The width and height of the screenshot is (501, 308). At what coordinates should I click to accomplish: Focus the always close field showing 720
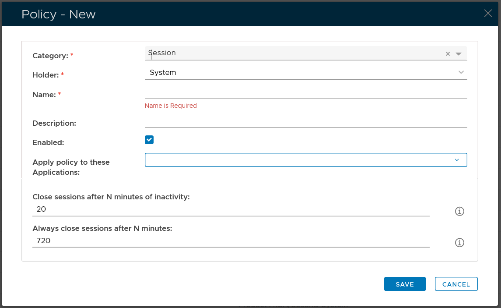tap(231, 241)
